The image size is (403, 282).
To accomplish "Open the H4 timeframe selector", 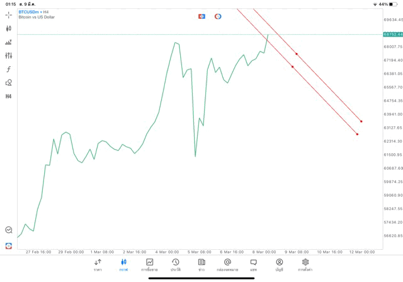I will (9, 97).
